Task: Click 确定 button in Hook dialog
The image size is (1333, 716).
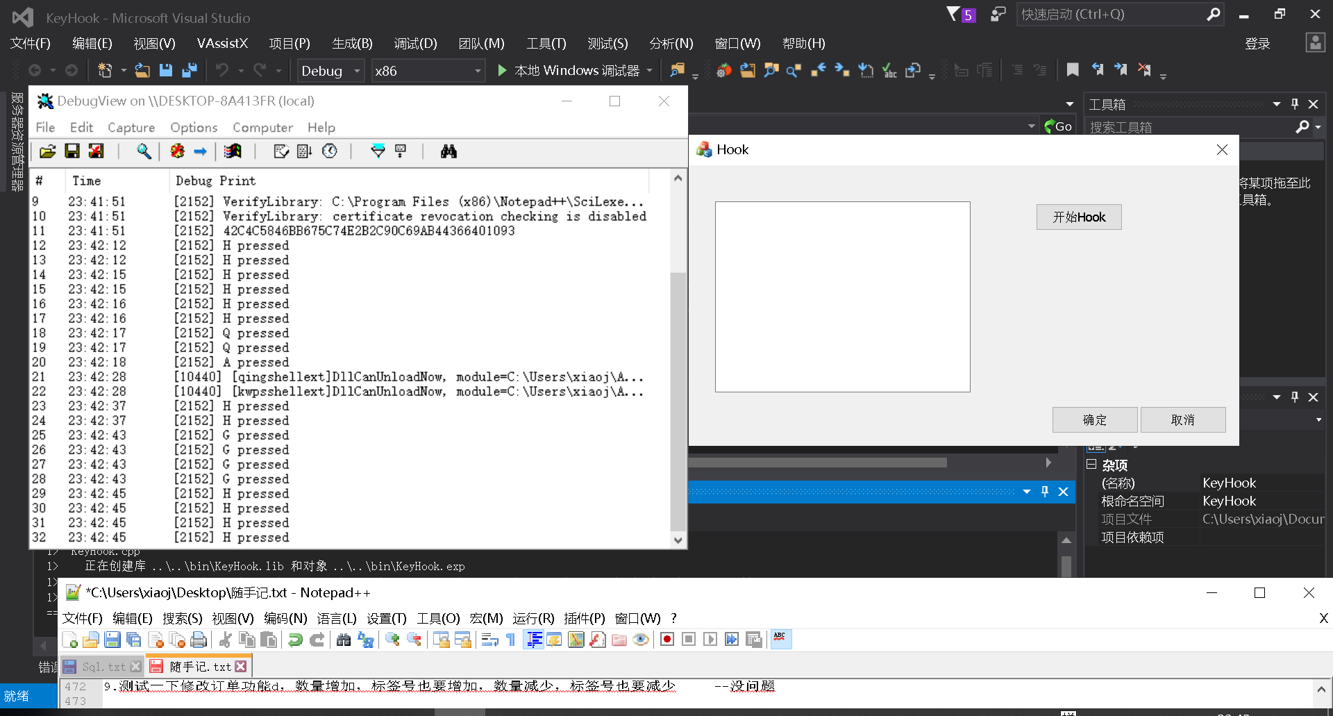Action: click(x=1095, y=419)
